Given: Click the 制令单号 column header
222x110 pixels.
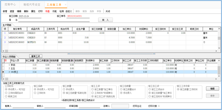Looking at the screenshot, I should [18, 29].
